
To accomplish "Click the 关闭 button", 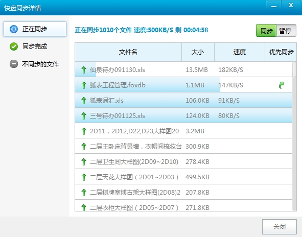I will 280,227.
